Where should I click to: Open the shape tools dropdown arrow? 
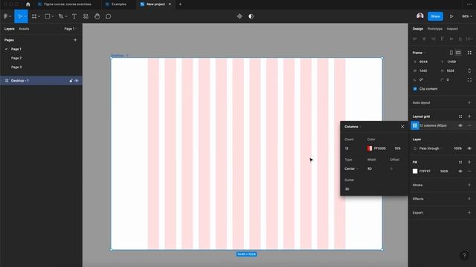[53, 16]
